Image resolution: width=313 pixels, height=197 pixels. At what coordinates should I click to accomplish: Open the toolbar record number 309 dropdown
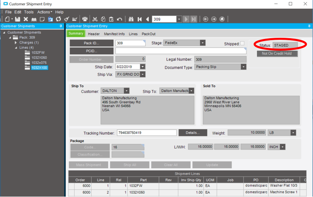pyautogui.click(x=179, y=19)
